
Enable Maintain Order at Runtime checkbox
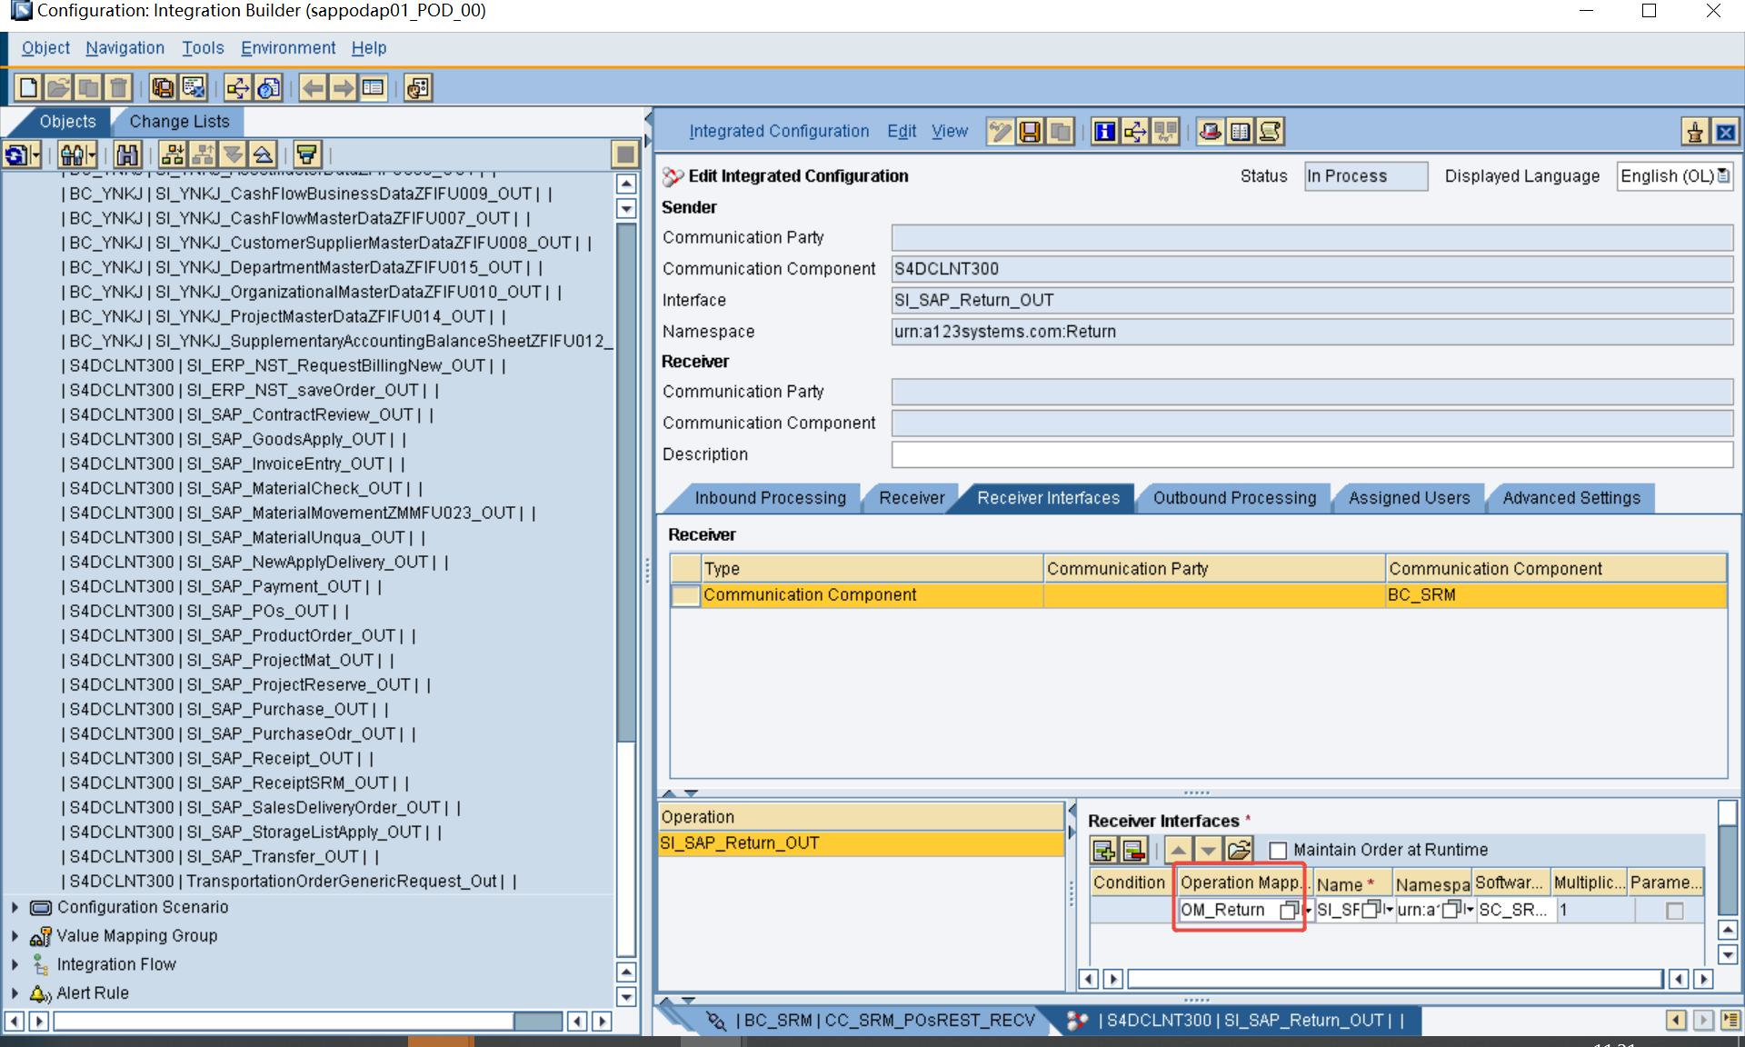1278,851
